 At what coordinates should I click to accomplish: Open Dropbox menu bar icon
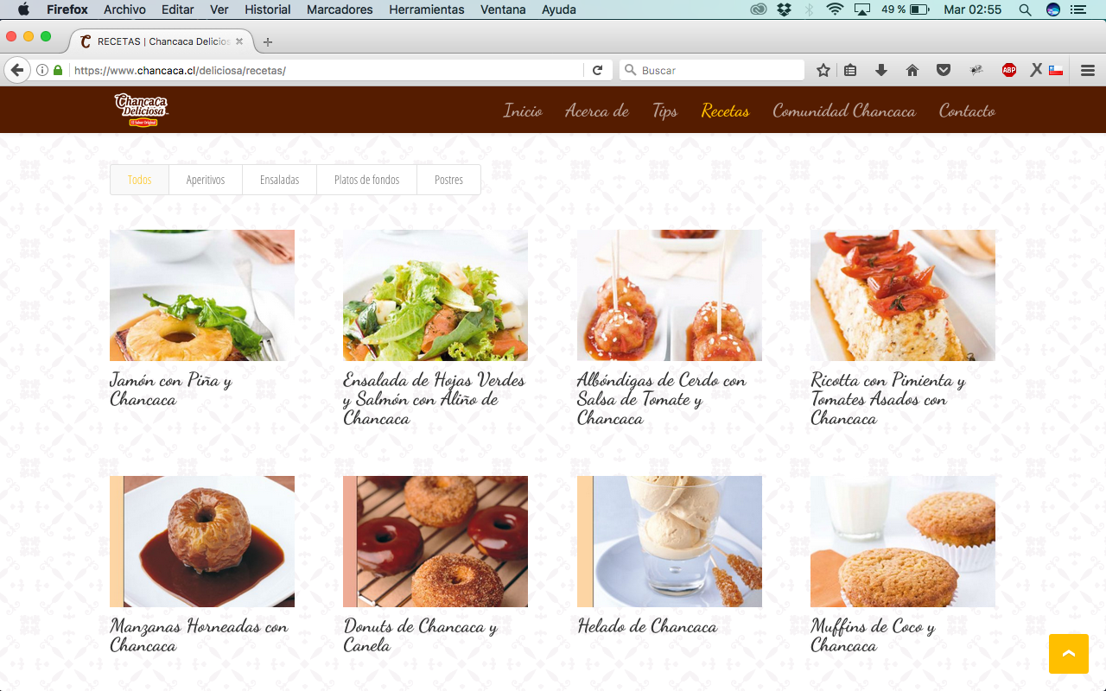pyautogui.click(x=784, y=10)
